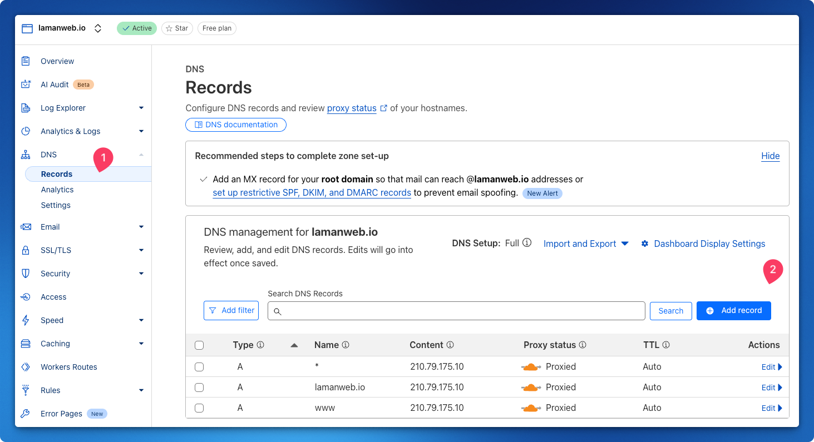Image resolution: width=814 pixels, height=442 pixels.
Task: Expand the Rules menu arrow
Action: tap(141, 390)
